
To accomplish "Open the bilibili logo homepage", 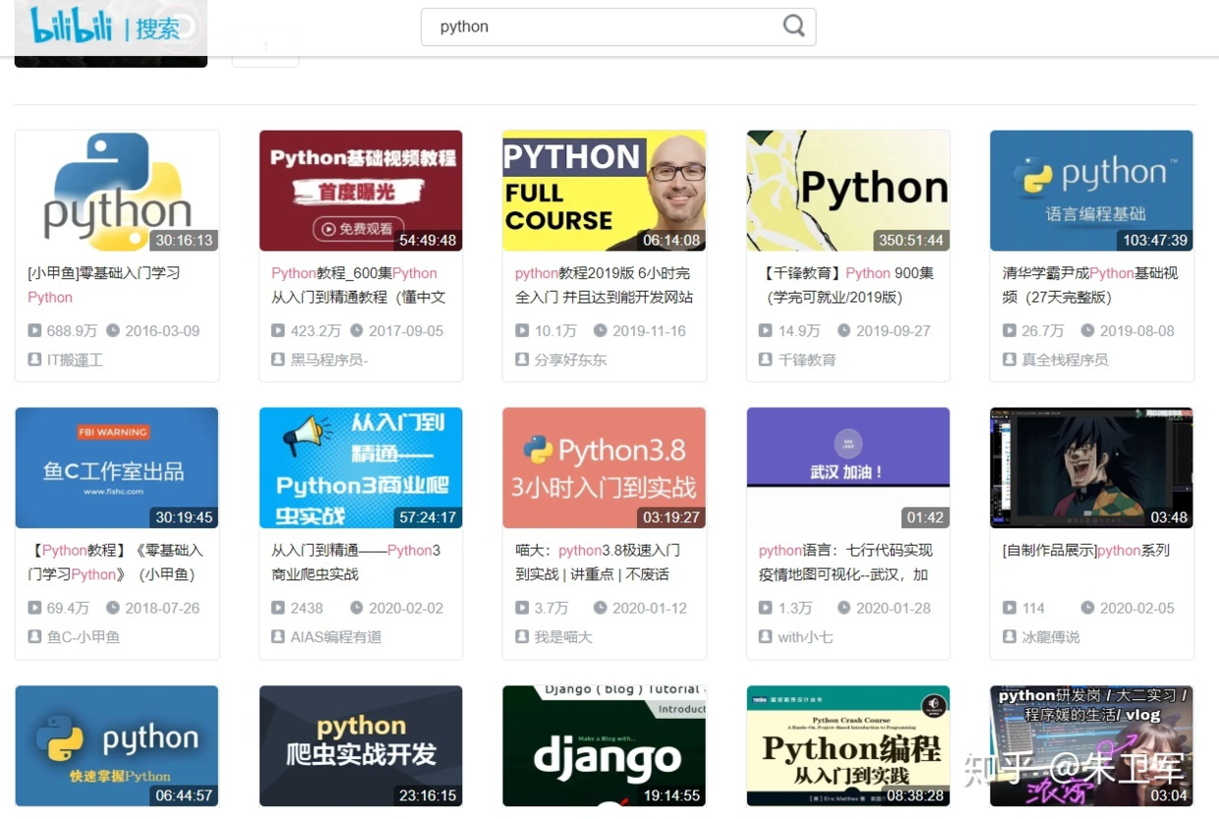I will pos(72,27).
